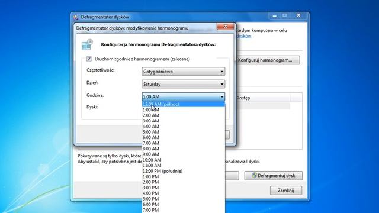The height and width of the screenshot is (213, 379).
Task: Pick 4:00 PM from the list
Action: pos(184,193)
